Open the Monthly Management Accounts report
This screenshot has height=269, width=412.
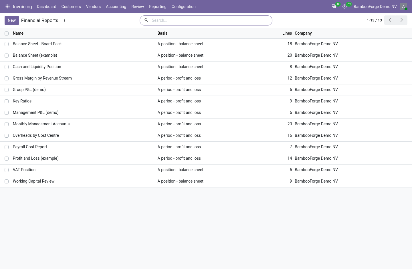coord(41,124)
